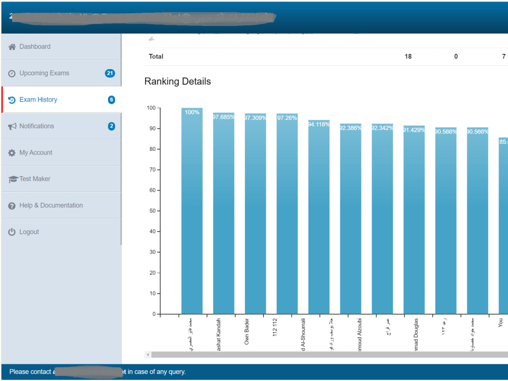Click the 92.342% ranking bar

[383, 219]
